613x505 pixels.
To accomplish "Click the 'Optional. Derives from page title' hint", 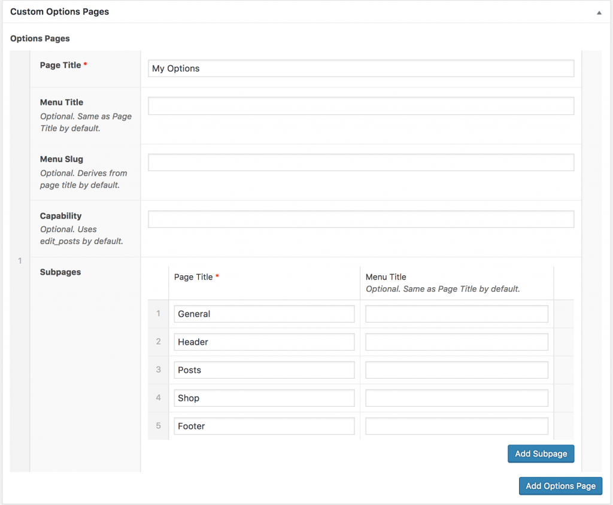I will tap(83, 179).
